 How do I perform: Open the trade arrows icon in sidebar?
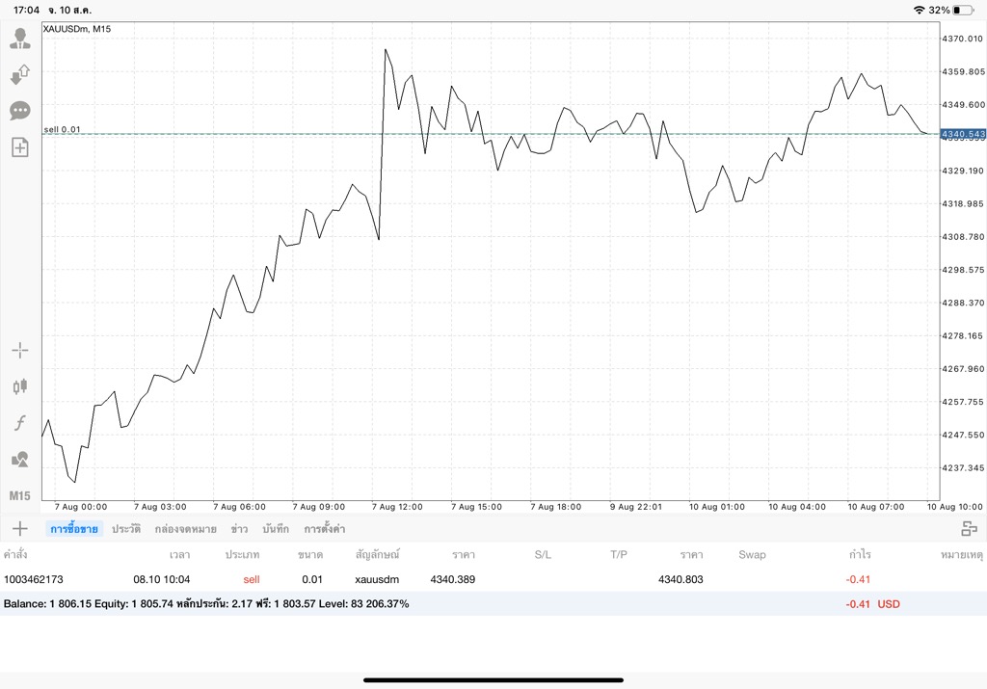point(20,75)
